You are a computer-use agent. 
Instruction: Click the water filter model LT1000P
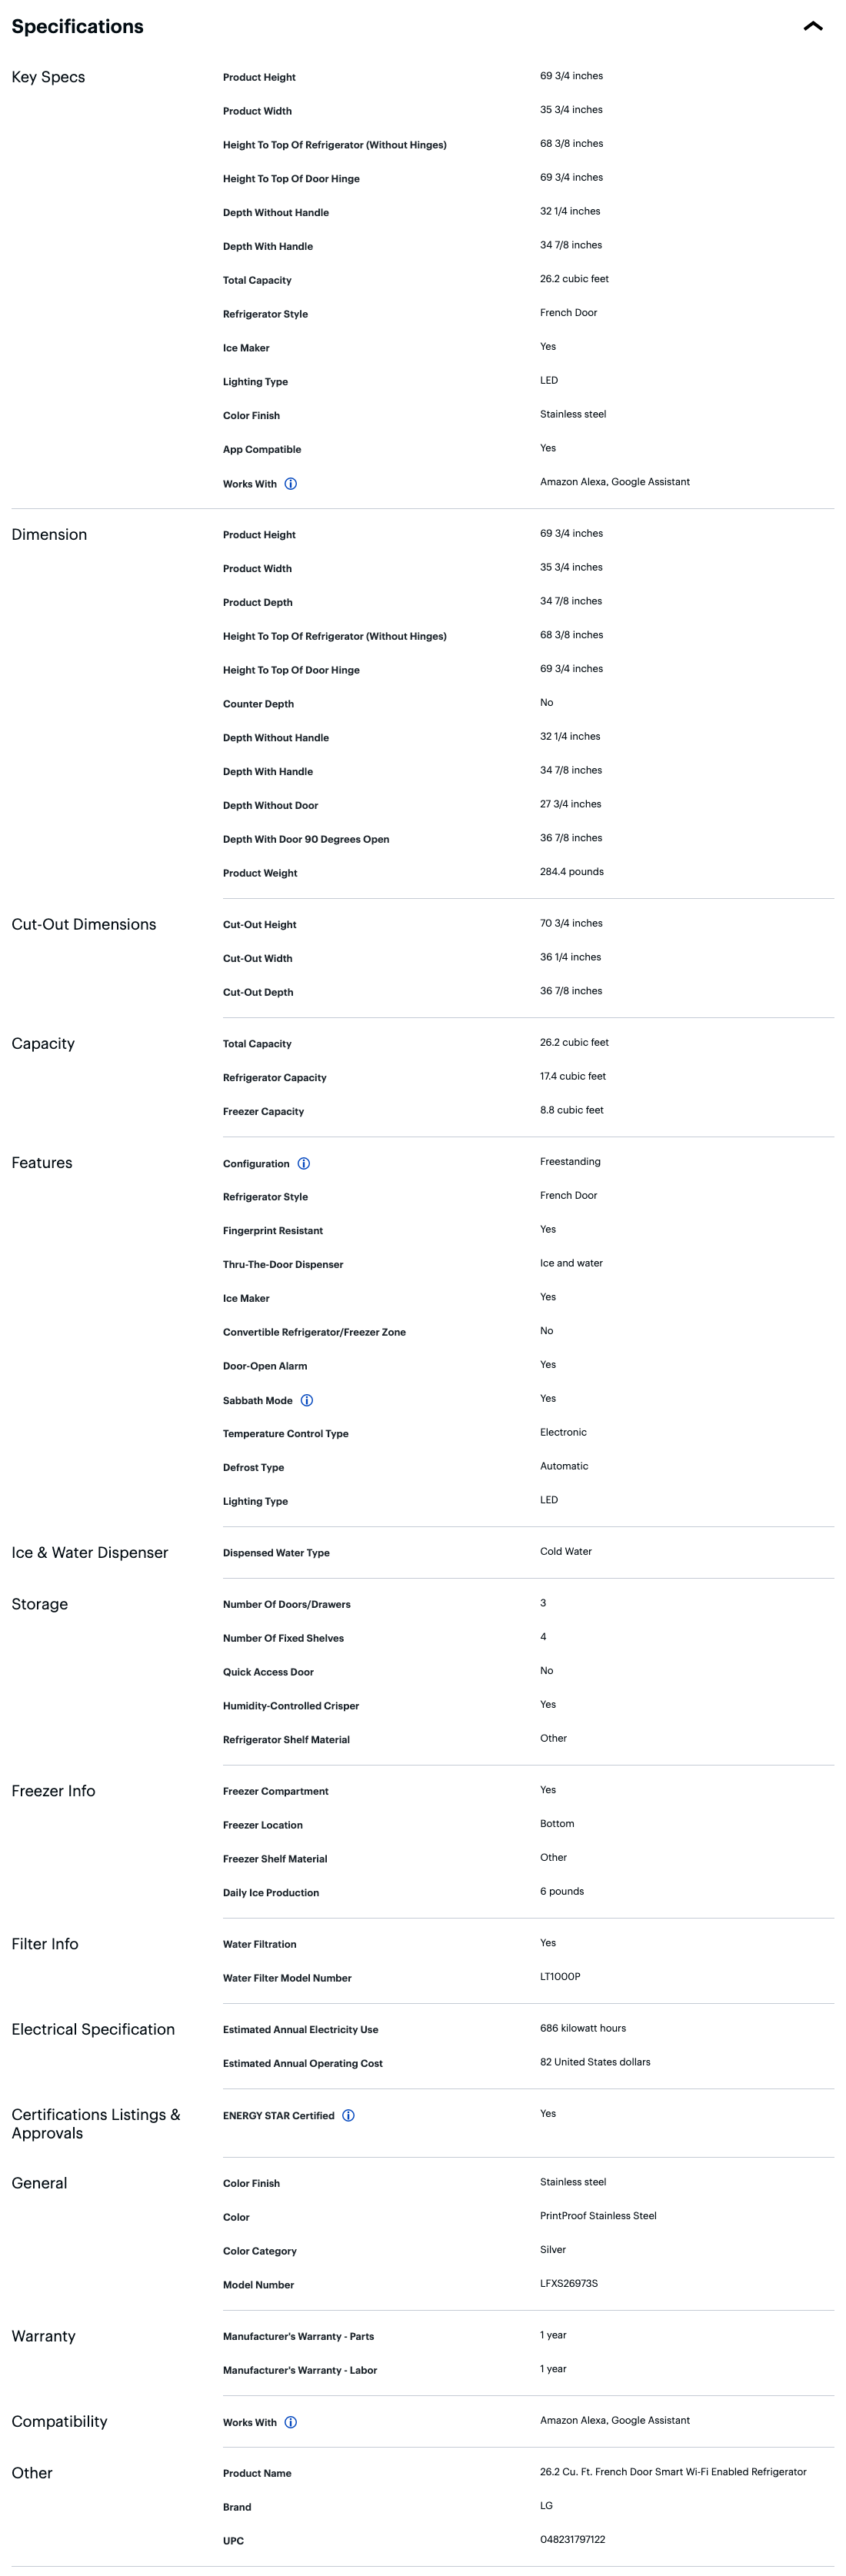tap(562, 1976)
